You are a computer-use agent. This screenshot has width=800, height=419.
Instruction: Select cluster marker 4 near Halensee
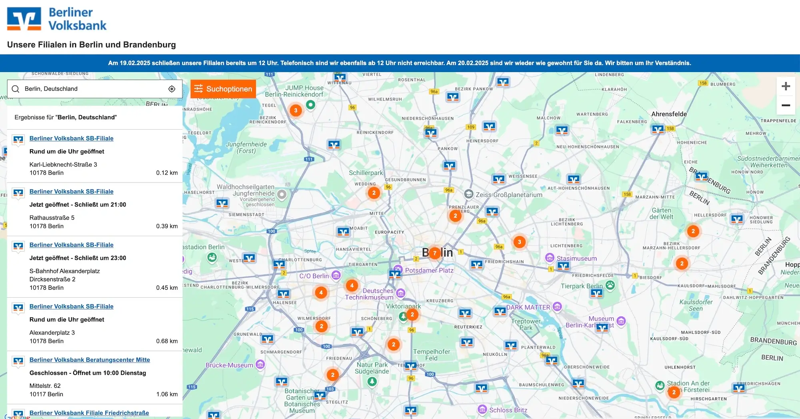(321, 293)
